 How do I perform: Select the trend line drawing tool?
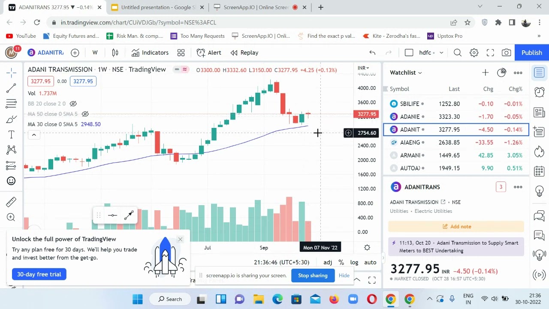coord(11,88)
